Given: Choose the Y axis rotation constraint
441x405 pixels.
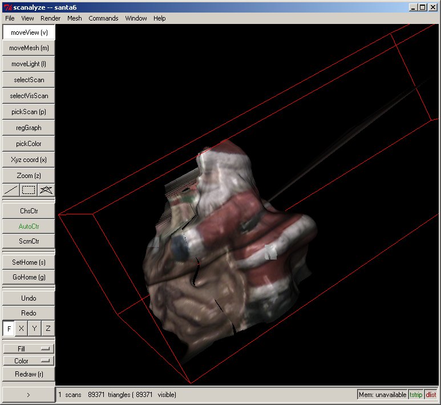Looking at the screenshot, I should [35, 329].
